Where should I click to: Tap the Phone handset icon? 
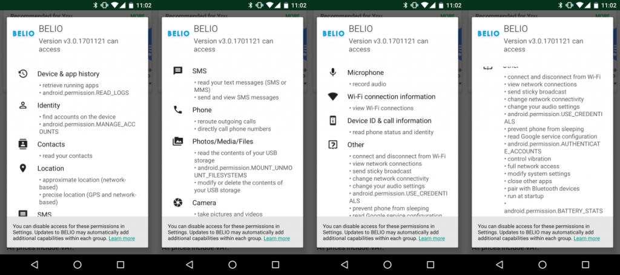coord(178,110)
